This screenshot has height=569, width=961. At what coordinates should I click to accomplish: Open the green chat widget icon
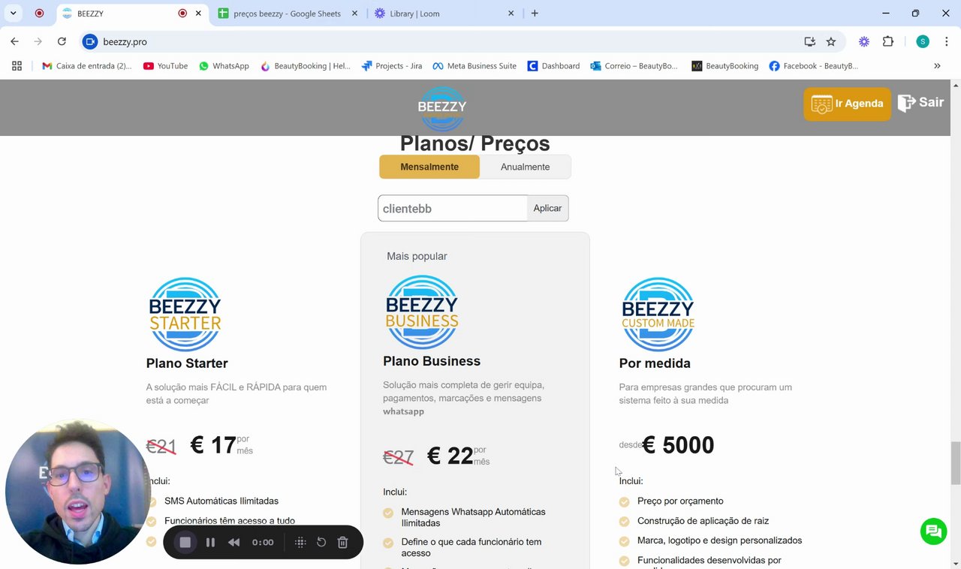click(933, 531)
